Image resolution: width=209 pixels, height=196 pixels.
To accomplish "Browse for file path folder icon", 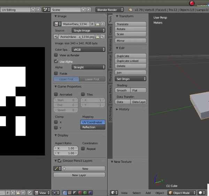I will pos(98,37).
